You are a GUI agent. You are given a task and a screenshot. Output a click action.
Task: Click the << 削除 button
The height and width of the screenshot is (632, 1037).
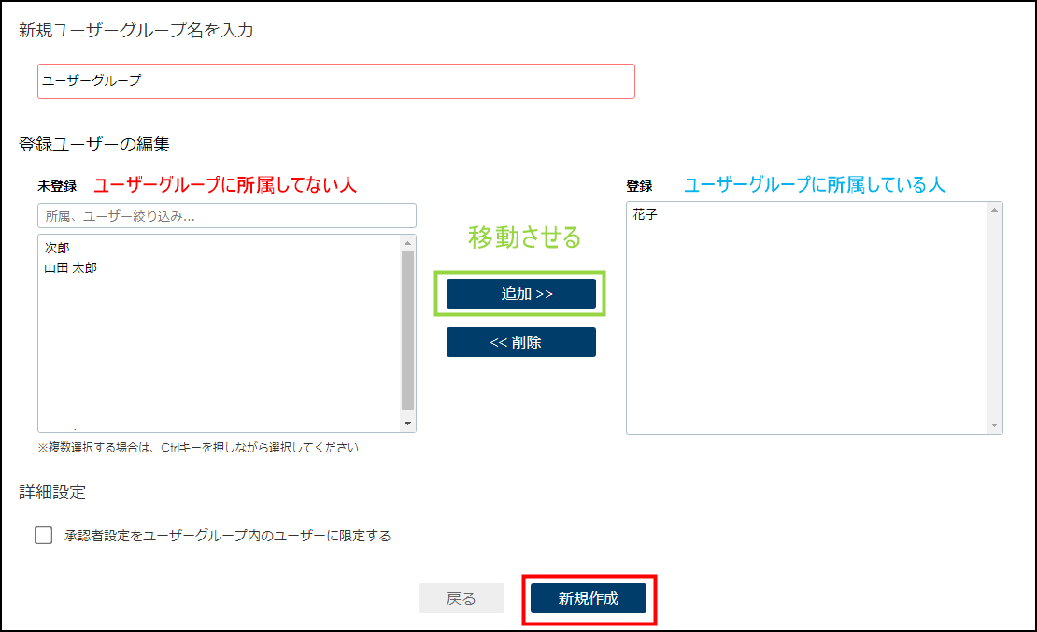521,342
